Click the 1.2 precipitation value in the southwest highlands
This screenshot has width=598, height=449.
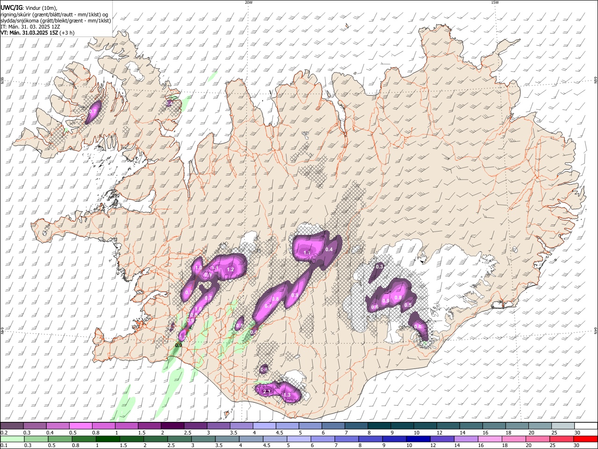coord(230,270)
